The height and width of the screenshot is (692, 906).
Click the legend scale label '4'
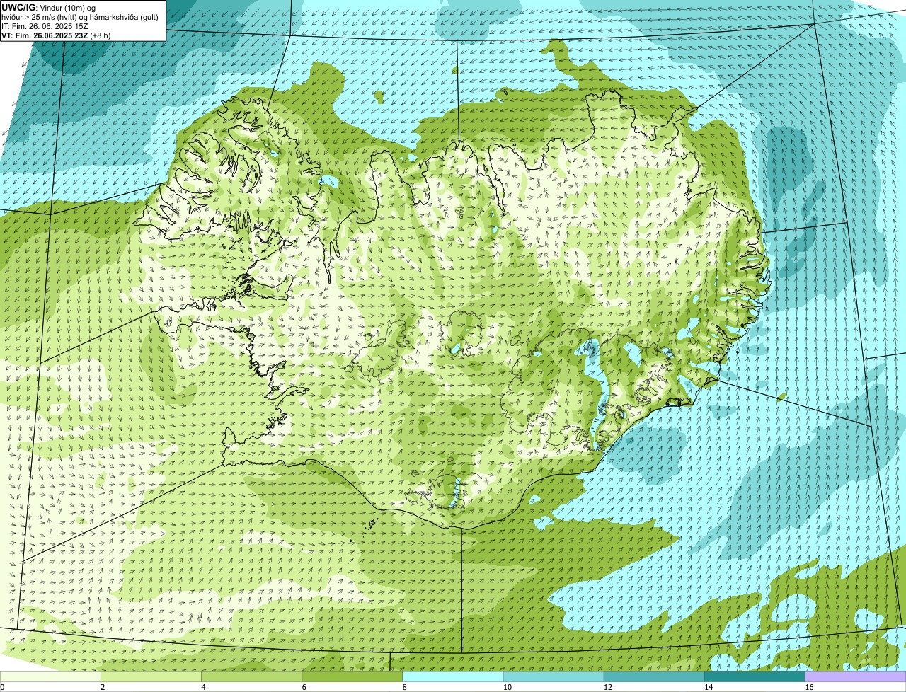tap(203, 687)
